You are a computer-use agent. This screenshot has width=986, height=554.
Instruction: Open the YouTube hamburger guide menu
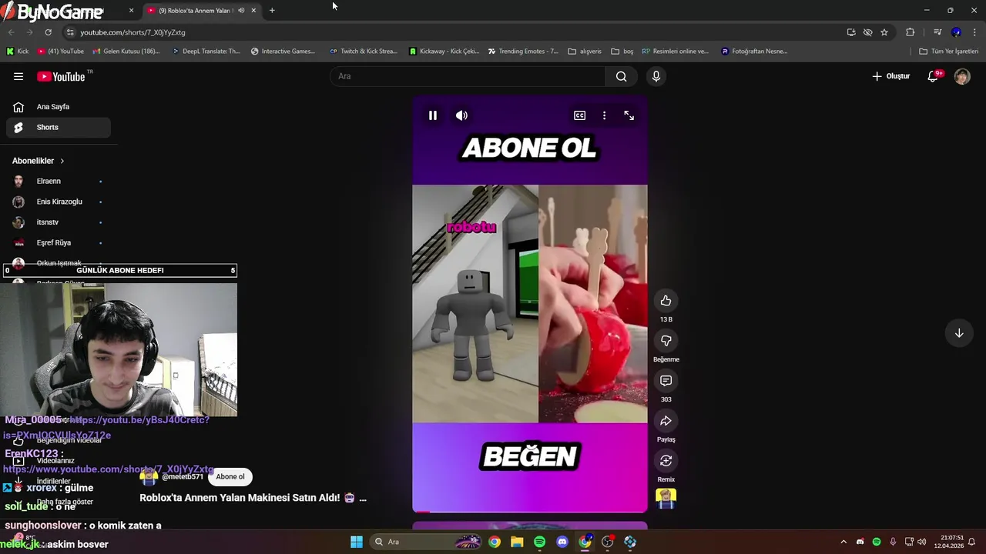coord(18,76)
